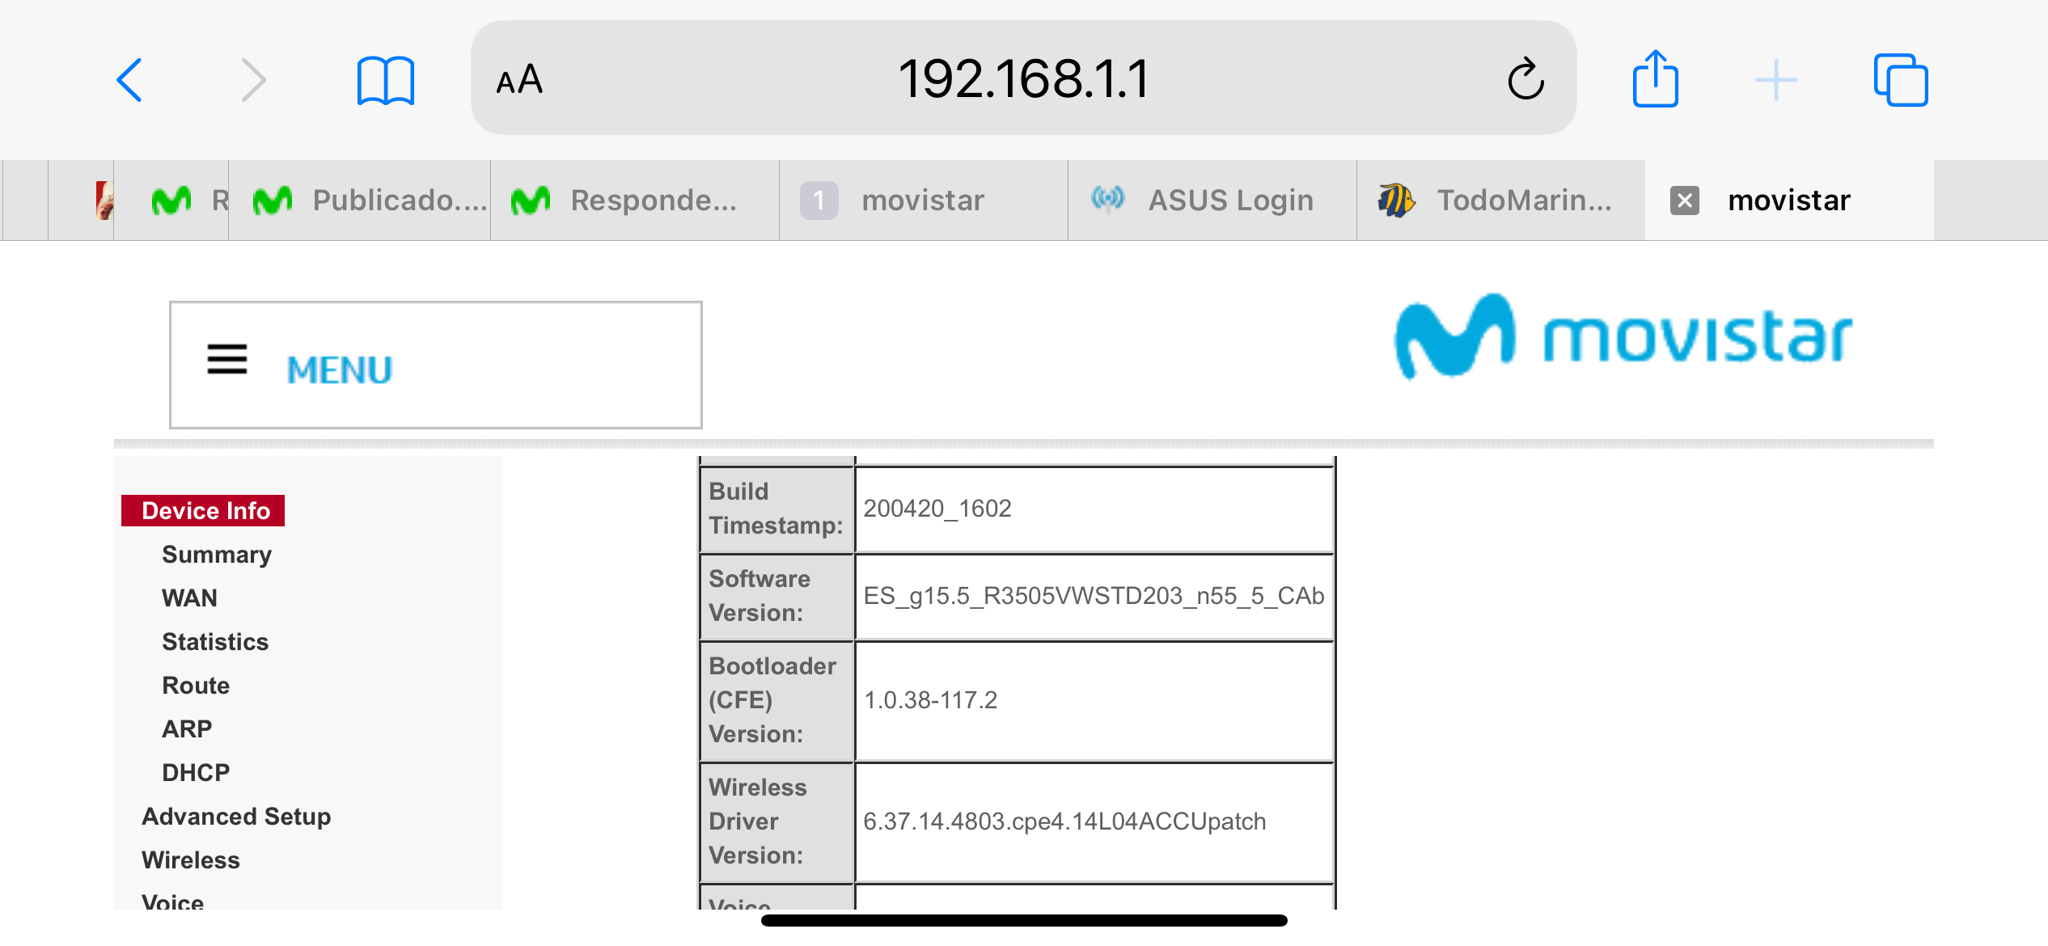Open the tab overview icon
The height and width of the screenshot is (946, 2048).
coord(1900,79)
